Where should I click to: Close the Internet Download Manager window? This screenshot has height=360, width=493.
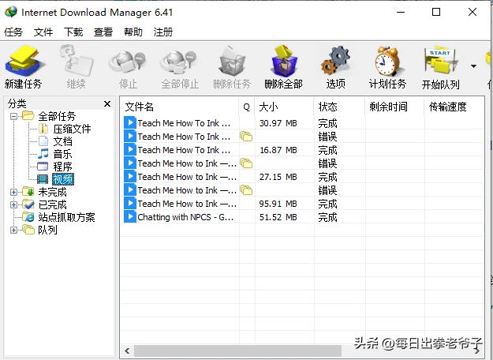point(472,12)
